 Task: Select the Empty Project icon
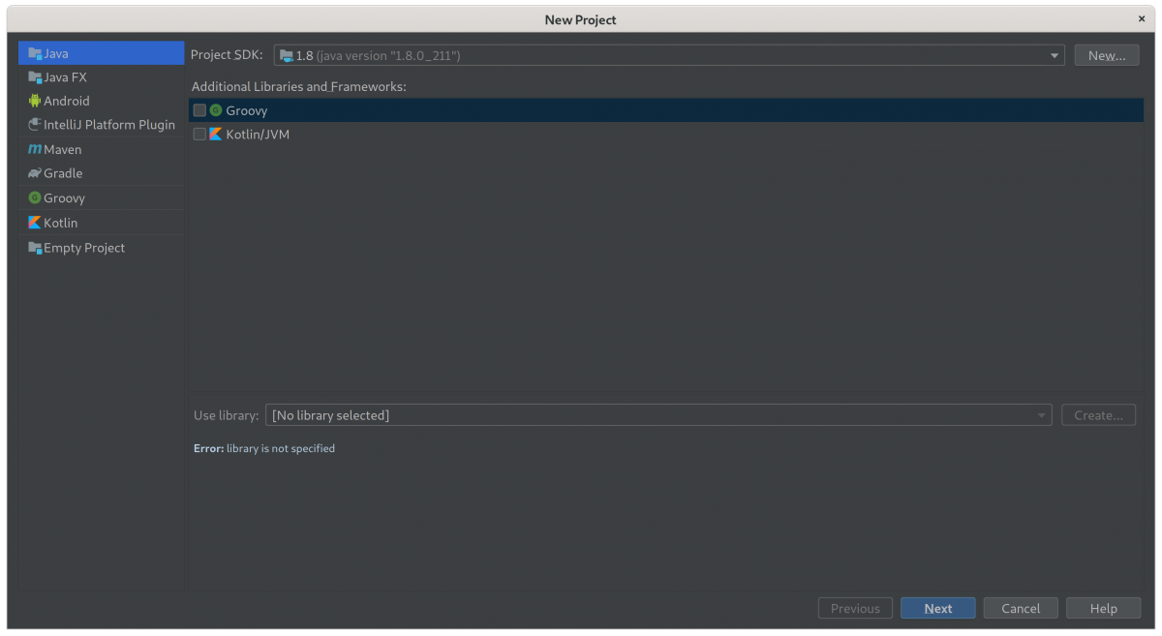pyautogui.click(x=35, y=248)
